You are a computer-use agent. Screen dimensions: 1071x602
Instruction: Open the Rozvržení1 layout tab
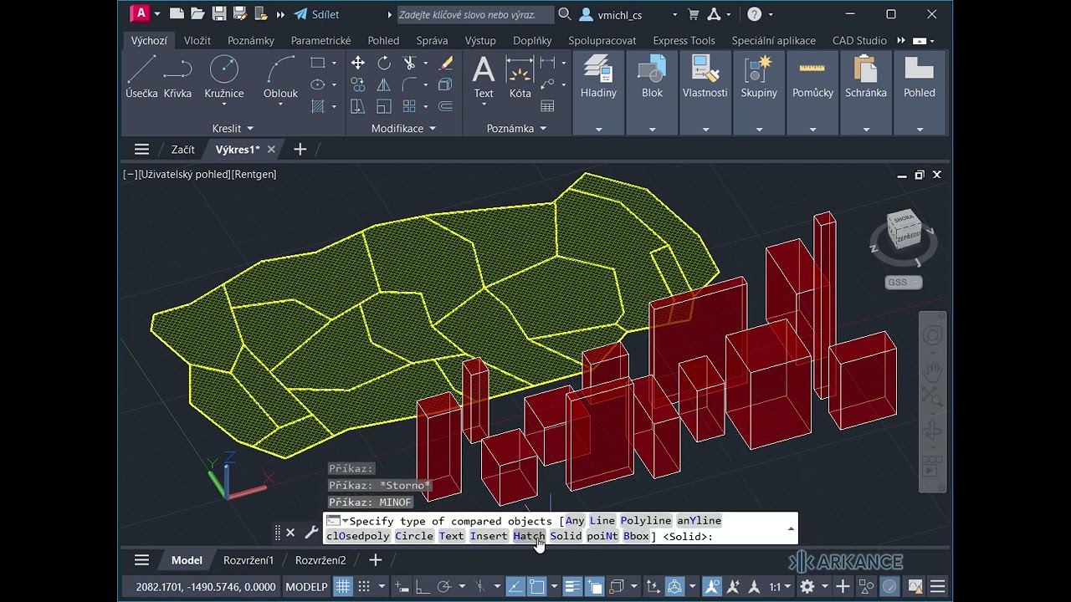249,560
